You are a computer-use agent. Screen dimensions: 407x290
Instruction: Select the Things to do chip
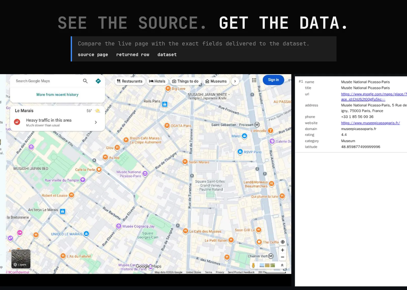pyautogui.click(x=185, y=81)
